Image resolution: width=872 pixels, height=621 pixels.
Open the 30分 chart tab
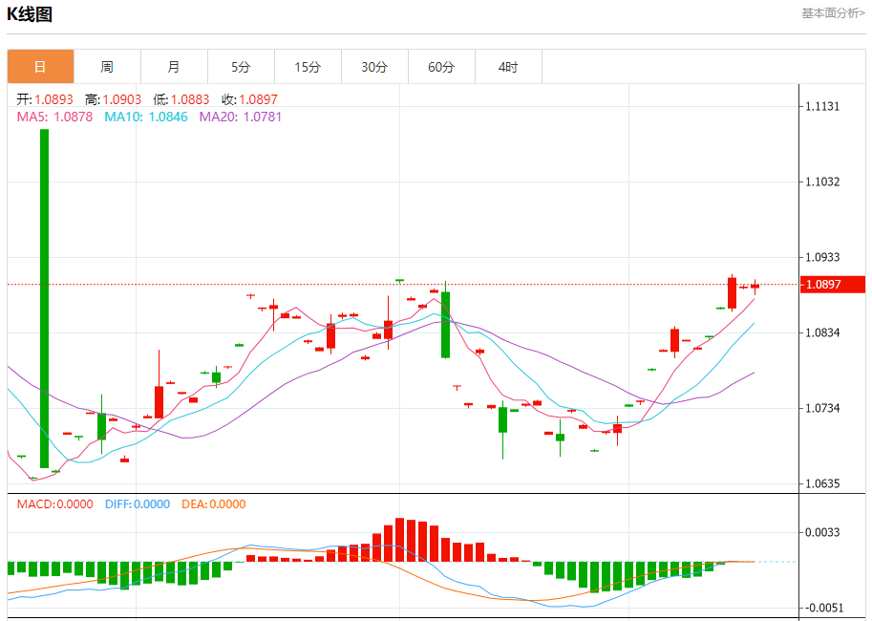(374, 67)
